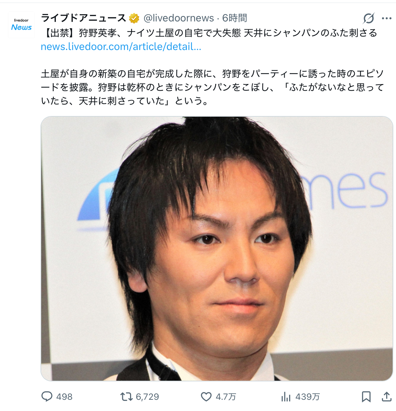Follow the news.livedoor.com article link

pos(121,47)
